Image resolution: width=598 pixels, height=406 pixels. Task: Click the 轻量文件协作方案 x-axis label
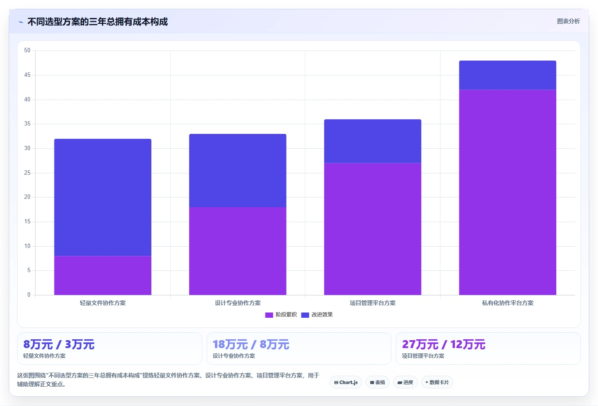click(x=103, y=303)
